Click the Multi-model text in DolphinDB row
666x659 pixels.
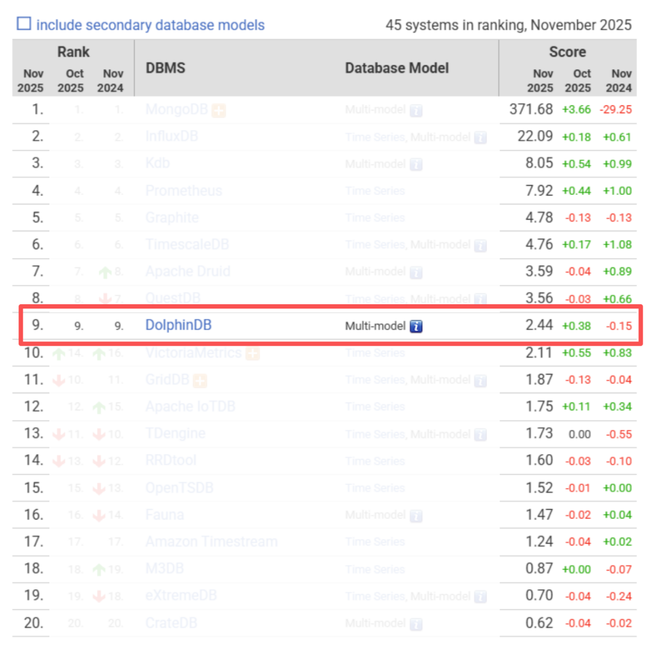coord(376,326)
